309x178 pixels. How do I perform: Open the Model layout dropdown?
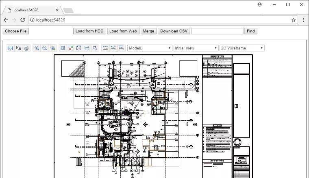150,48
